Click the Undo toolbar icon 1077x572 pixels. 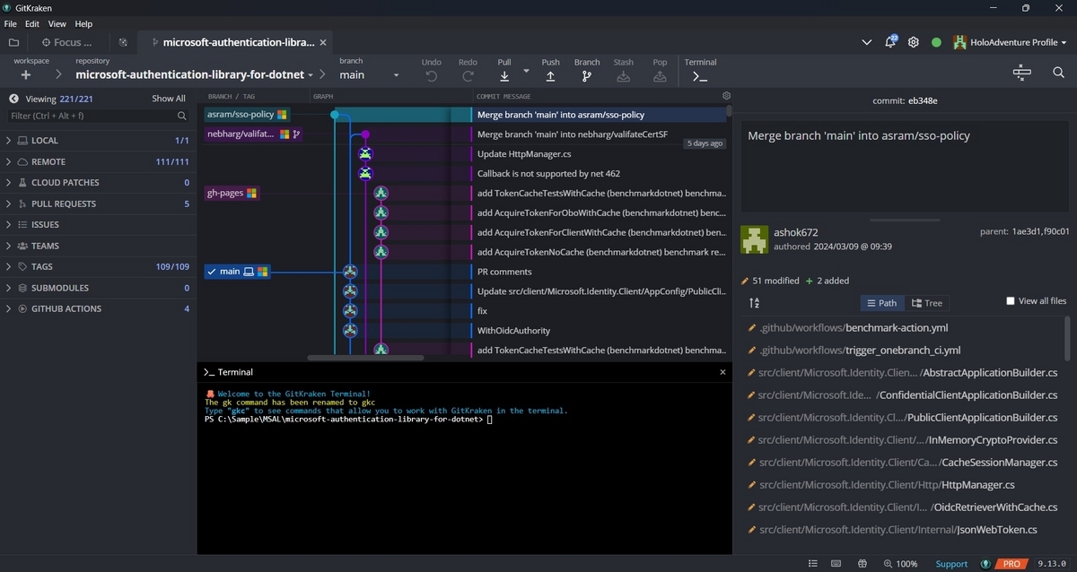[431, 76]
